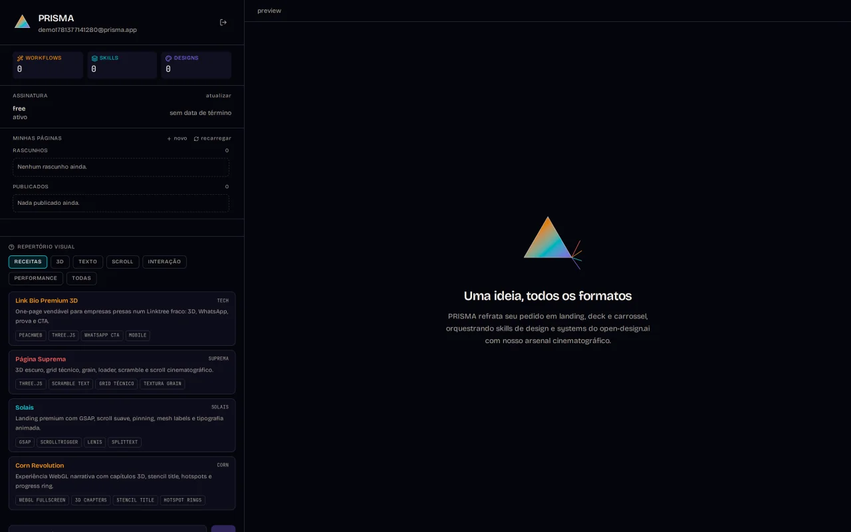Click the "Nenhum rascunho ainda." placeholder
This screenshot has width=851, height=532.
click(121, 167)
